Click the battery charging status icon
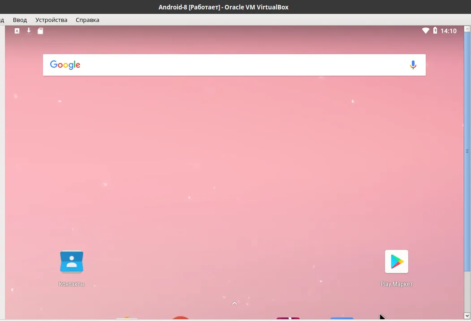Screen dimensions: 471x321 435,30
